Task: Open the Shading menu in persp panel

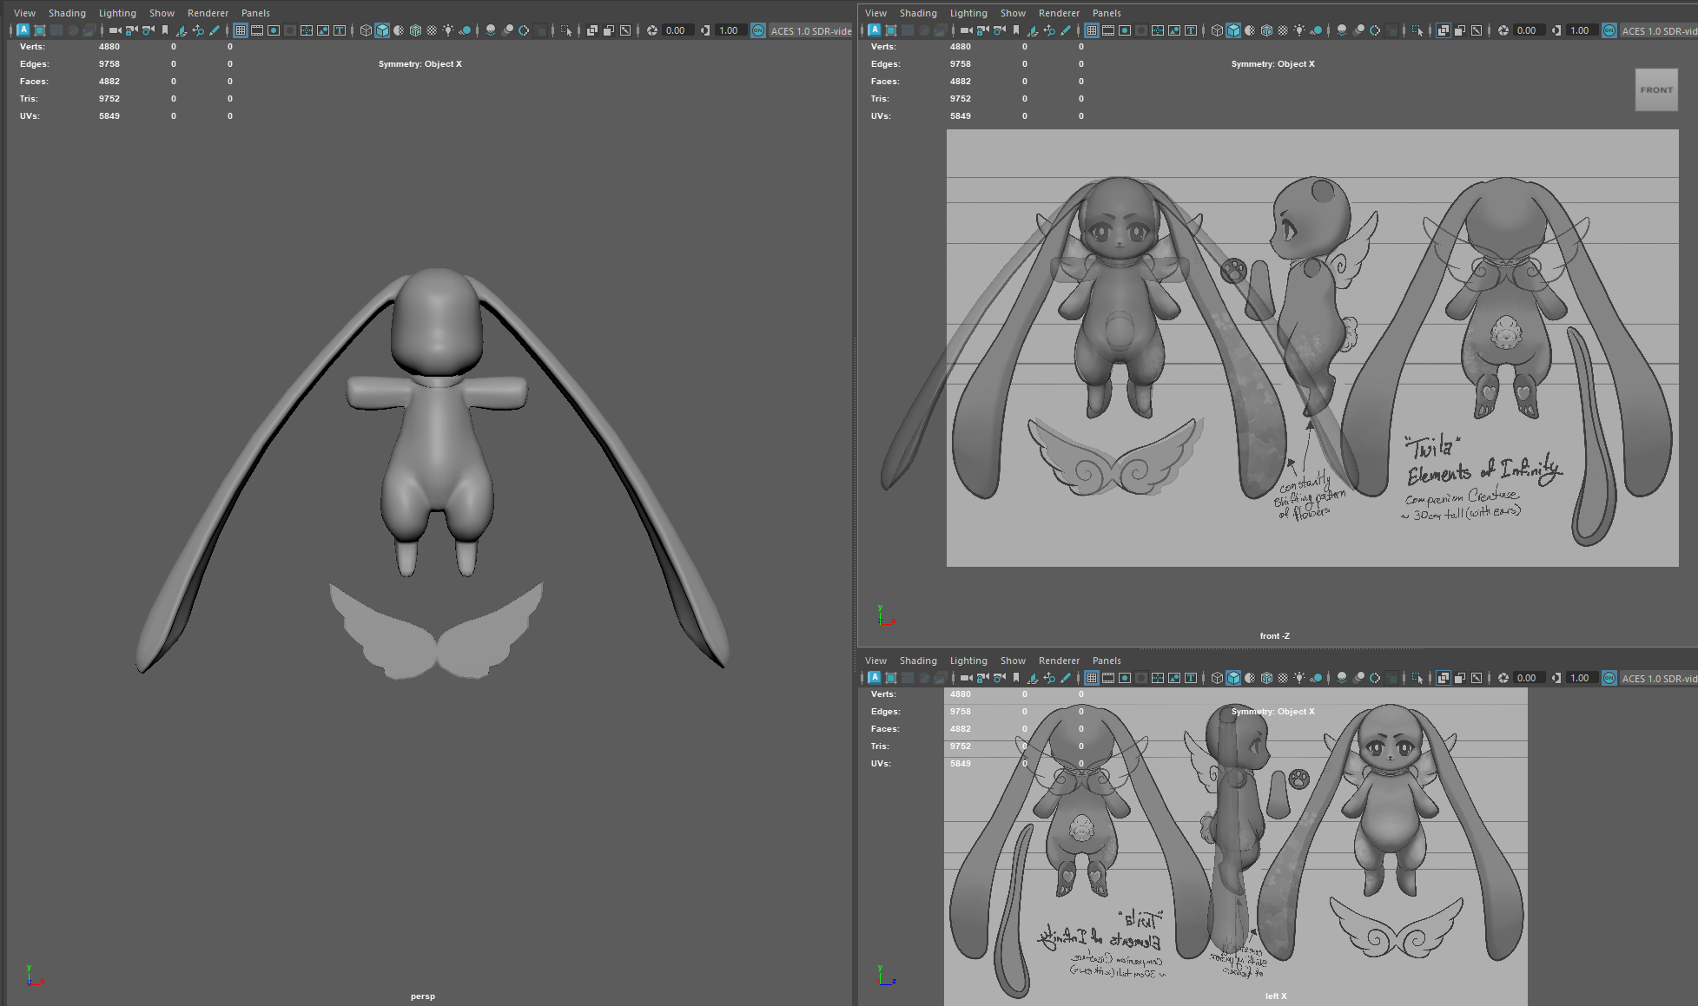Action: pos(67,13)
